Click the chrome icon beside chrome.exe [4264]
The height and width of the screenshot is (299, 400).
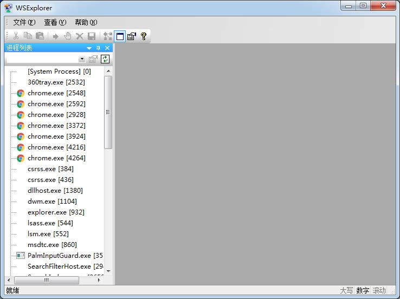coord(21,158)
